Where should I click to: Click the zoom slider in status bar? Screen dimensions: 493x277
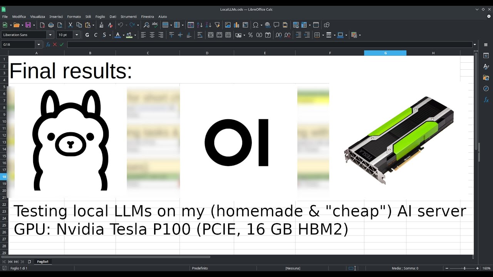point(462,268)
